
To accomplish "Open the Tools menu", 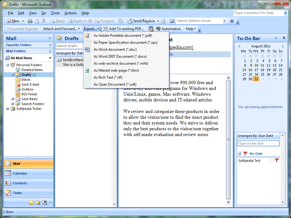I will (55, 13).
